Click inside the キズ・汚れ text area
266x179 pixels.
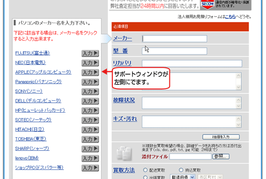pyautogui.click(x=189, y=122)
